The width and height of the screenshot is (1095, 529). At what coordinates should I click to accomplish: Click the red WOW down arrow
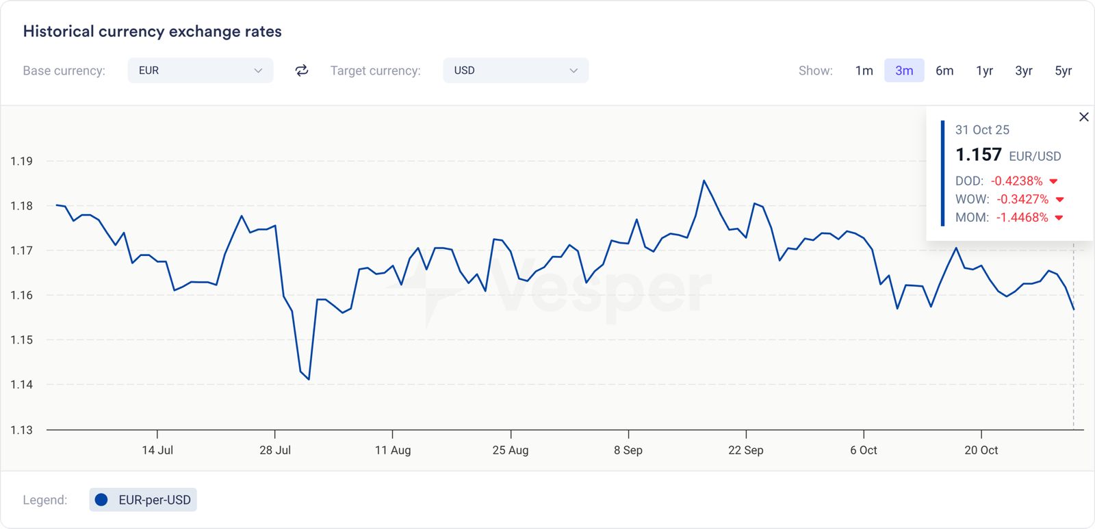coord(1060,200)
